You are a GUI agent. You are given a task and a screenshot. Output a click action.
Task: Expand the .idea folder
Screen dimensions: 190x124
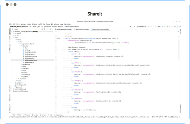[14, 36]
